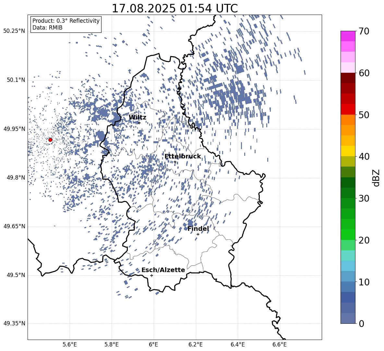Click the title 17.08.2025 01:54 UTC
Viewport: 384px width, 351px height.
(174, 8)
